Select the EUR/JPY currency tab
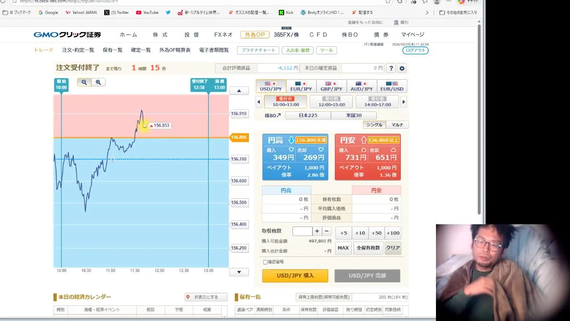This screenshot has width=570, height=321. (301, 86)
